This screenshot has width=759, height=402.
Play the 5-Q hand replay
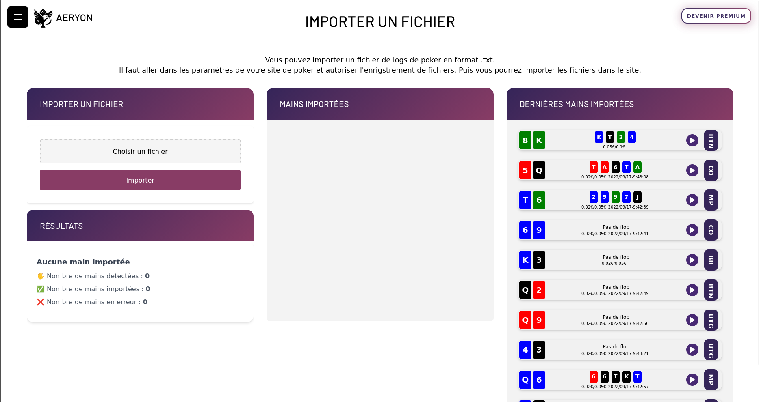(692, 170)
